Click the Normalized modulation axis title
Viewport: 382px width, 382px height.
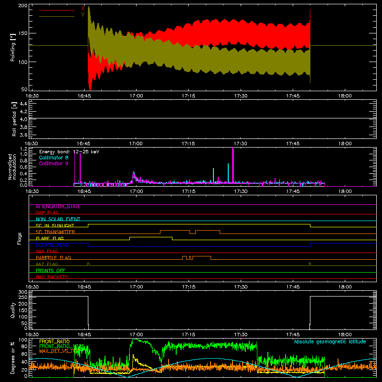(x=12, y=167)
